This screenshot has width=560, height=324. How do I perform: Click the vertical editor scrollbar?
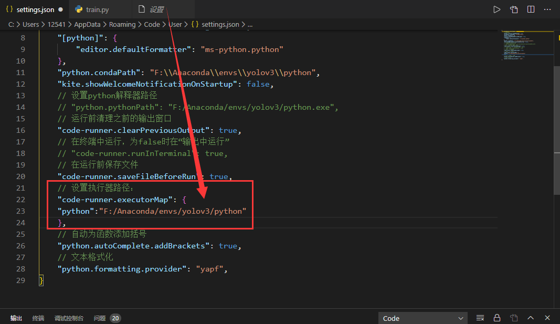pos(557,130)
